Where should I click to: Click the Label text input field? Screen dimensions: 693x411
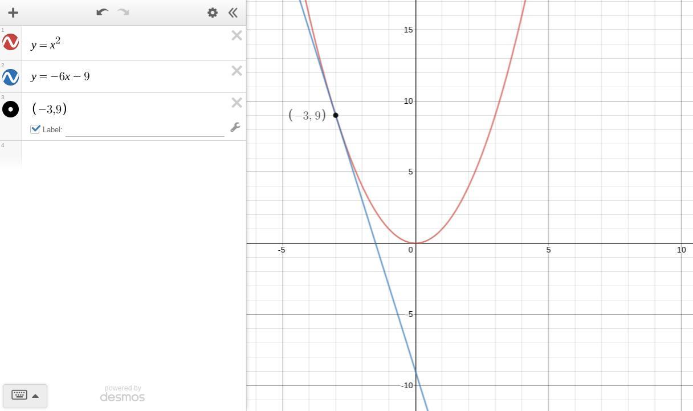[x=145, y=129]
